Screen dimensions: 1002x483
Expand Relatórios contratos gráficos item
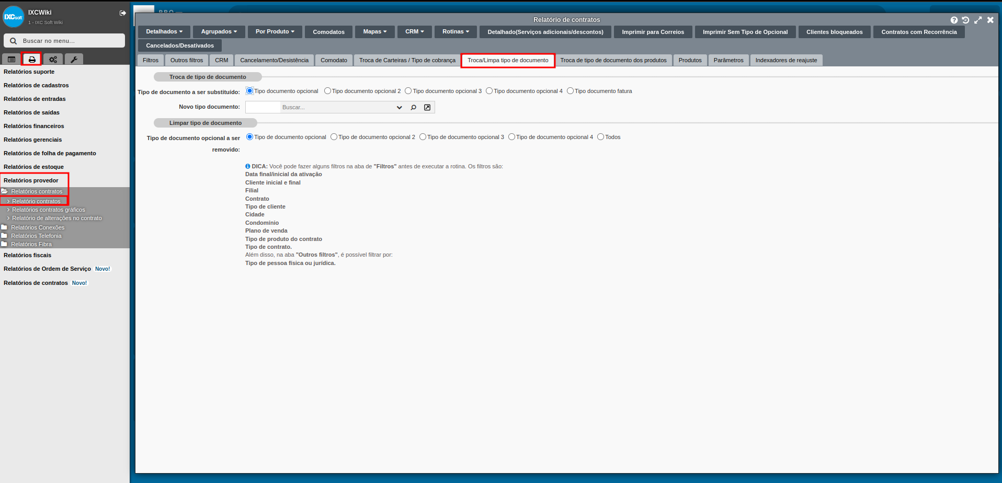8,210
